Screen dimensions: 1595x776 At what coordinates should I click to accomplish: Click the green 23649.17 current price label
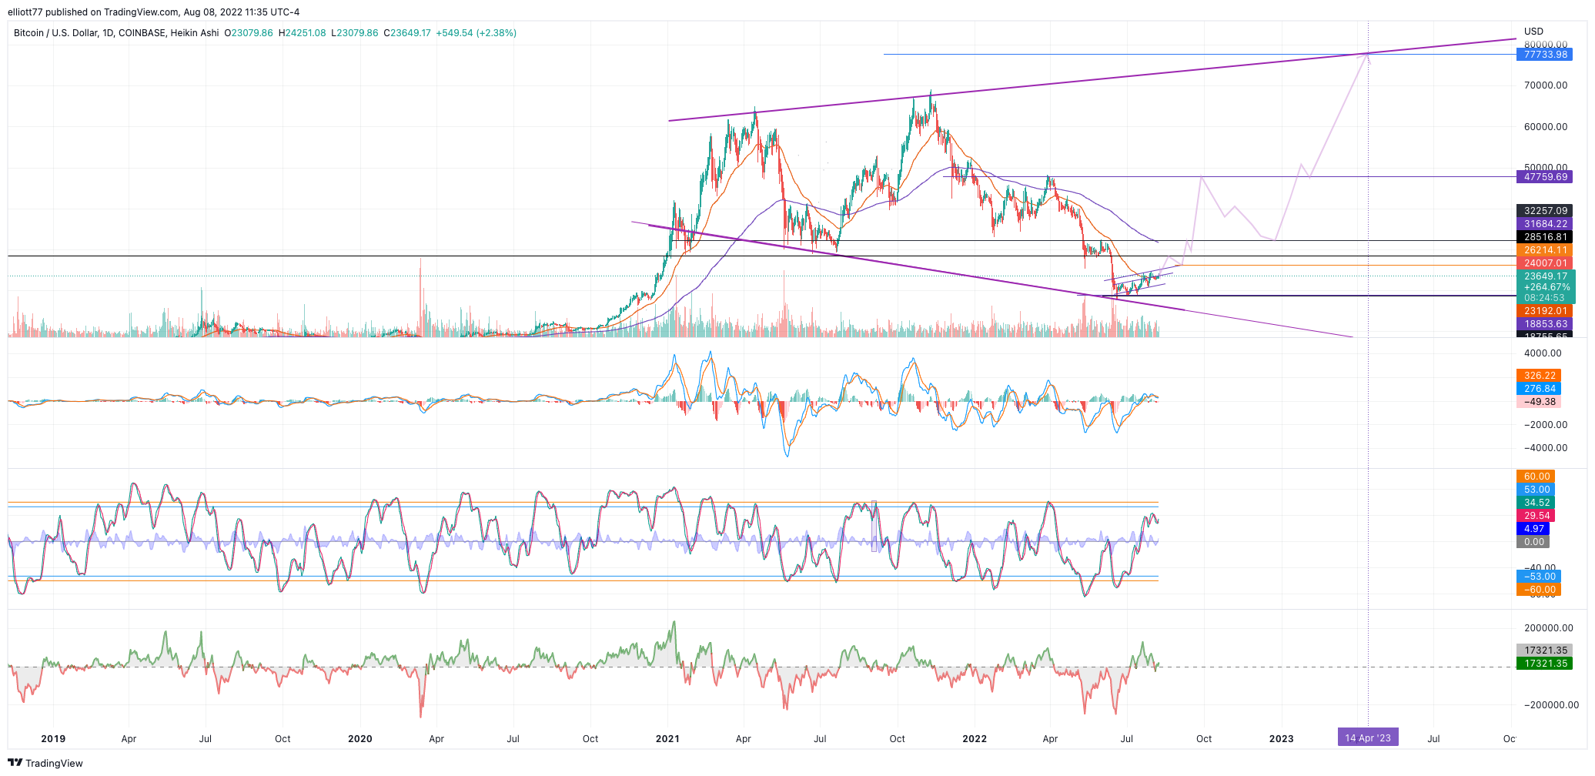(1546, 276)
